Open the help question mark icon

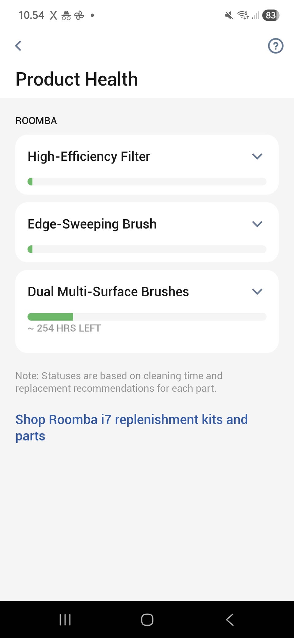coord(275,46)
